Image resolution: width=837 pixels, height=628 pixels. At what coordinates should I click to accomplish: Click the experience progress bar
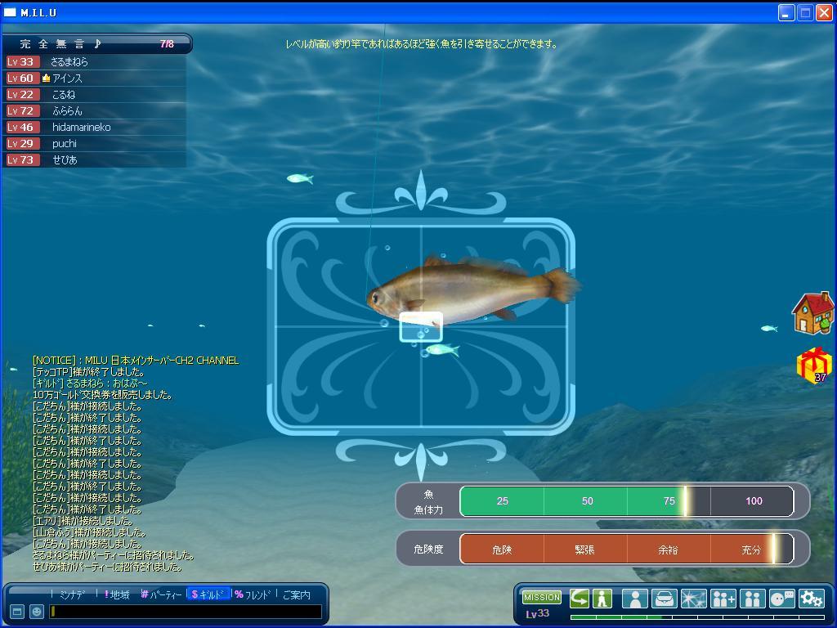(698, 618)
